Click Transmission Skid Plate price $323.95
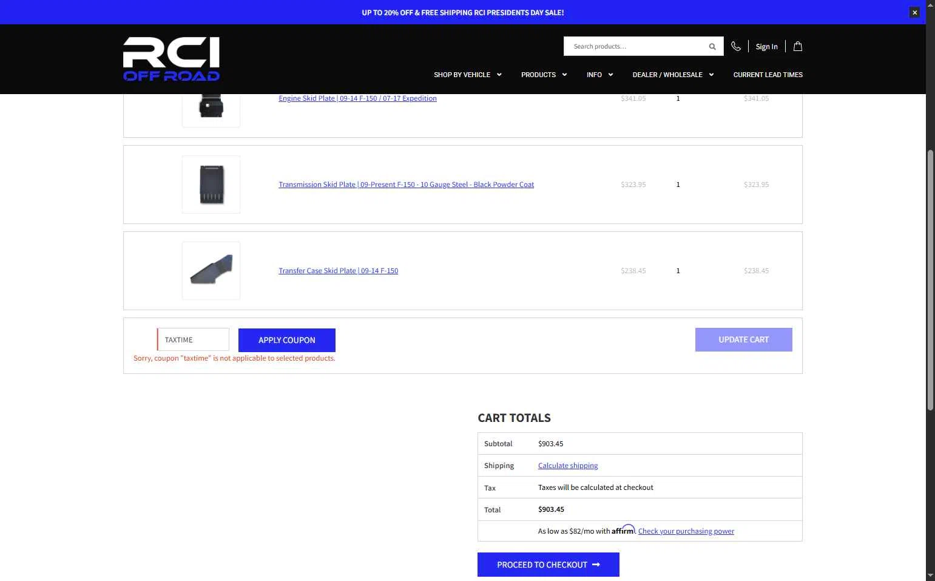935x581 pixels. (x=633, y=185)
